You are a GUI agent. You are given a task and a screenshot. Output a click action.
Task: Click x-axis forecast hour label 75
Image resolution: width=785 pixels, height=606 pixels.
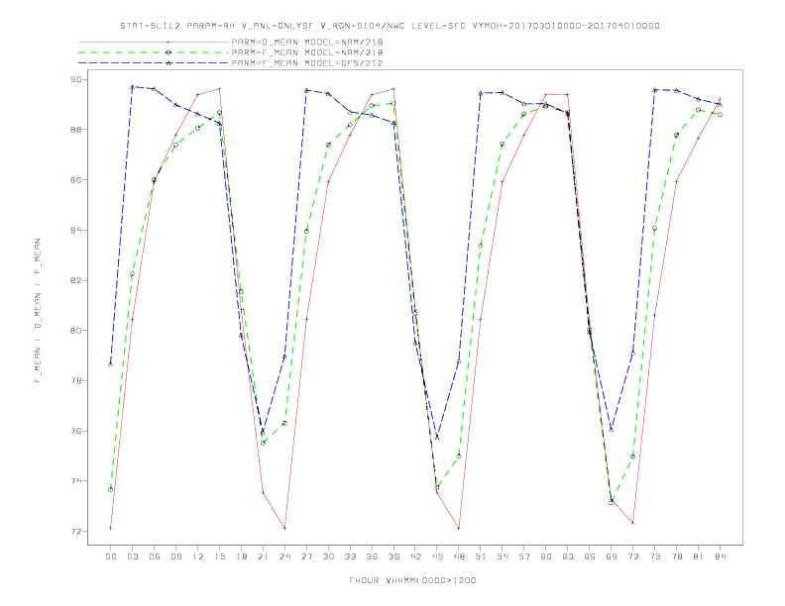point(655,556)
